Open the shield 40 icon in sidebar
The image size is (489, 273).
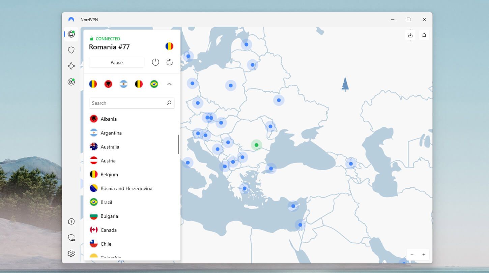71,238
